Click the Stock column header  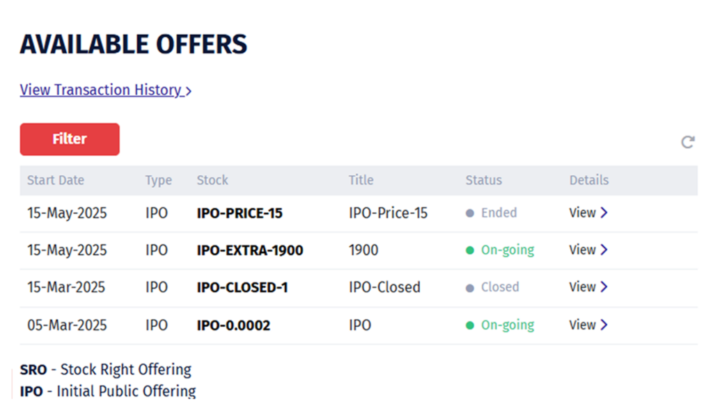(212, 180)
